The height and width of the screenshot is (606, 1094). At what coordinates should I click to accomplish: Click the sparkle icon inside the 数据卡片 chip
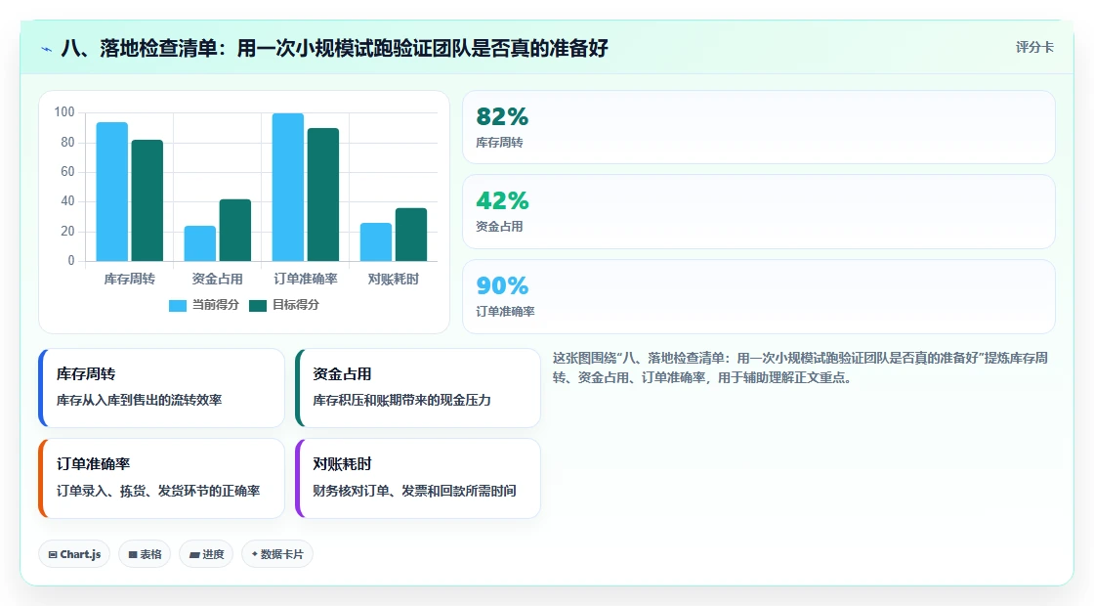pyautogui.click(x=255, y=554)
